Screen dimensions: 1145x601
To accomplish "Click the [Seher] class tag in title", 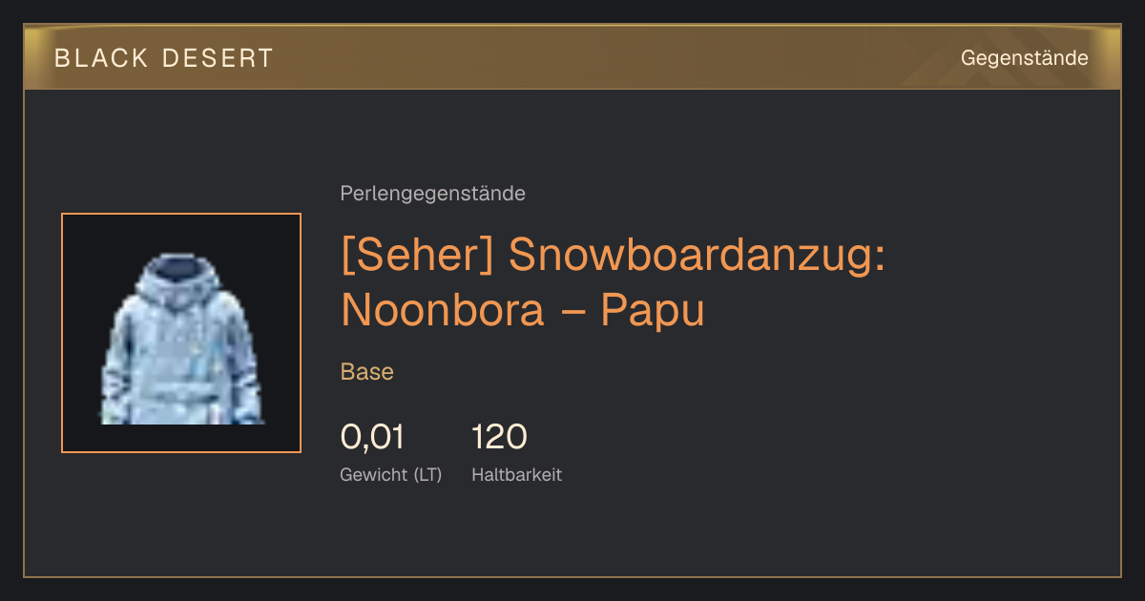I will [417, 255].
